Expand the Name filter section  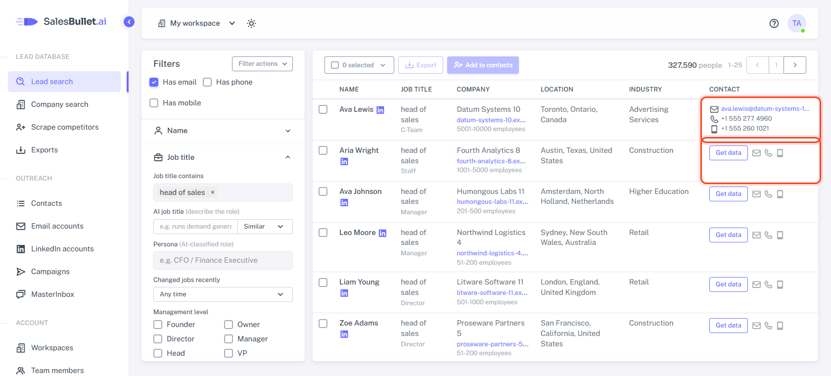(223, 131)
